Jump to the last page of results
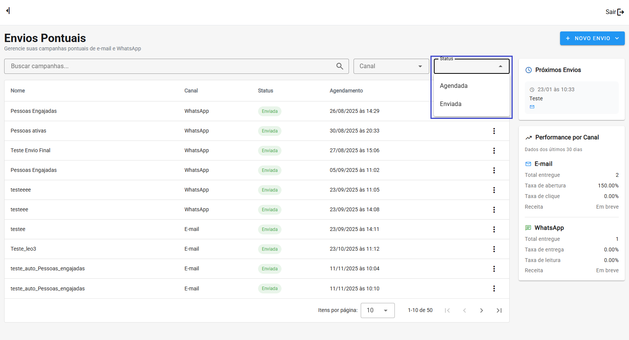This screenshot has height=340, width=629. (499, 310)
